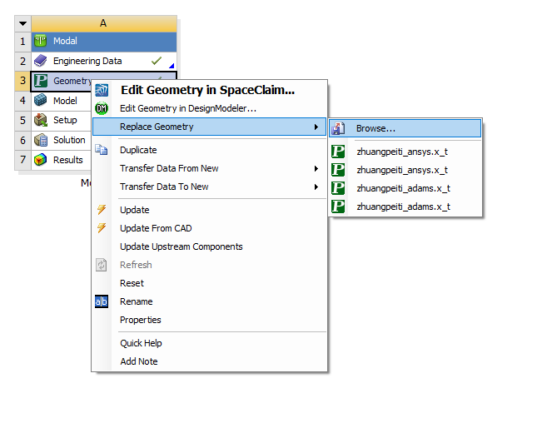Select the Engineering Data cell label
537x423 pixels.
coord(87,61)
